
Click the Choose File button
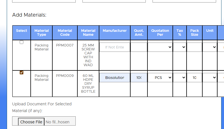coord(31,122)
